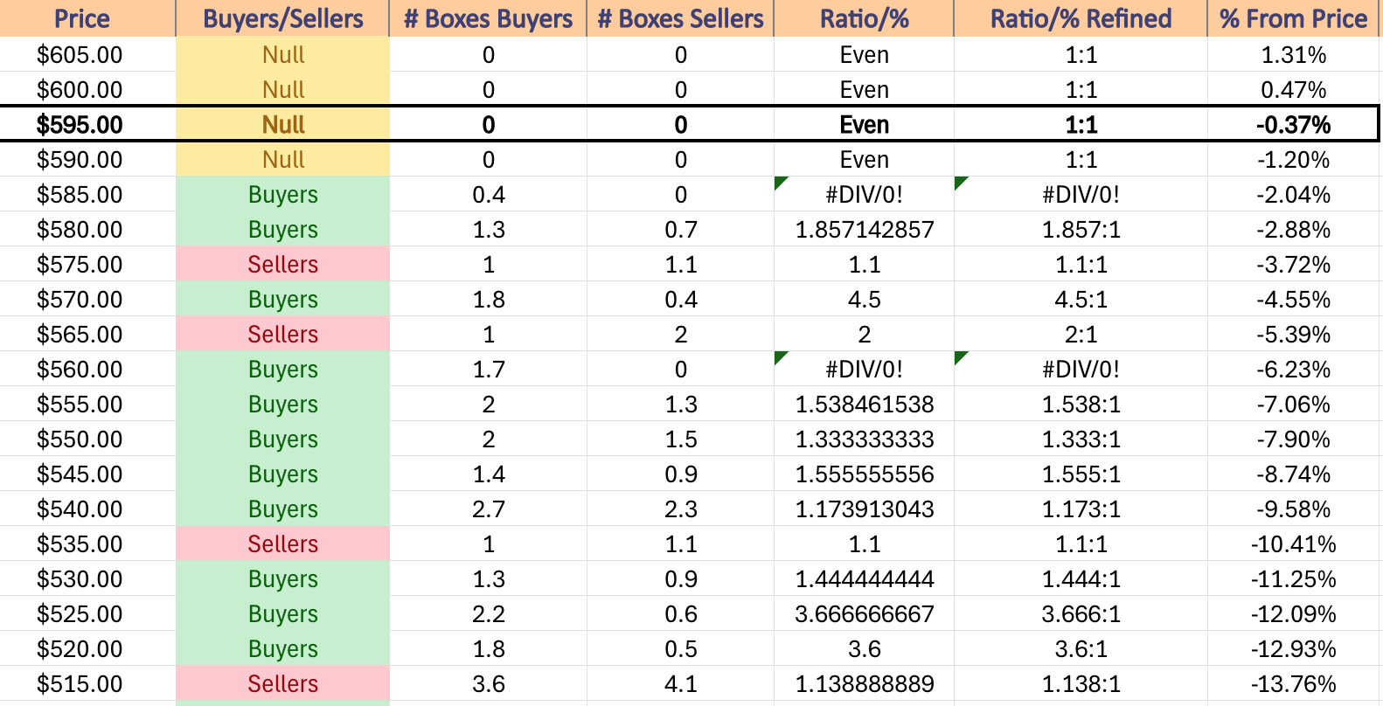Click the 4.1 boxes sellers cell

[x=680, y=683]
